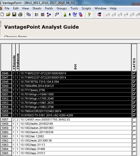Screen dimensions: 140x156
Task: Click the numbered pin 5 toolbar icon
Action: [x=132, y=15]
